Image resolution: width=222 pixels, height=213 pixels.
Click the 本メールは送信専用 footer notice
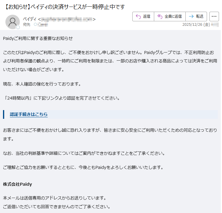click(54, 198)
